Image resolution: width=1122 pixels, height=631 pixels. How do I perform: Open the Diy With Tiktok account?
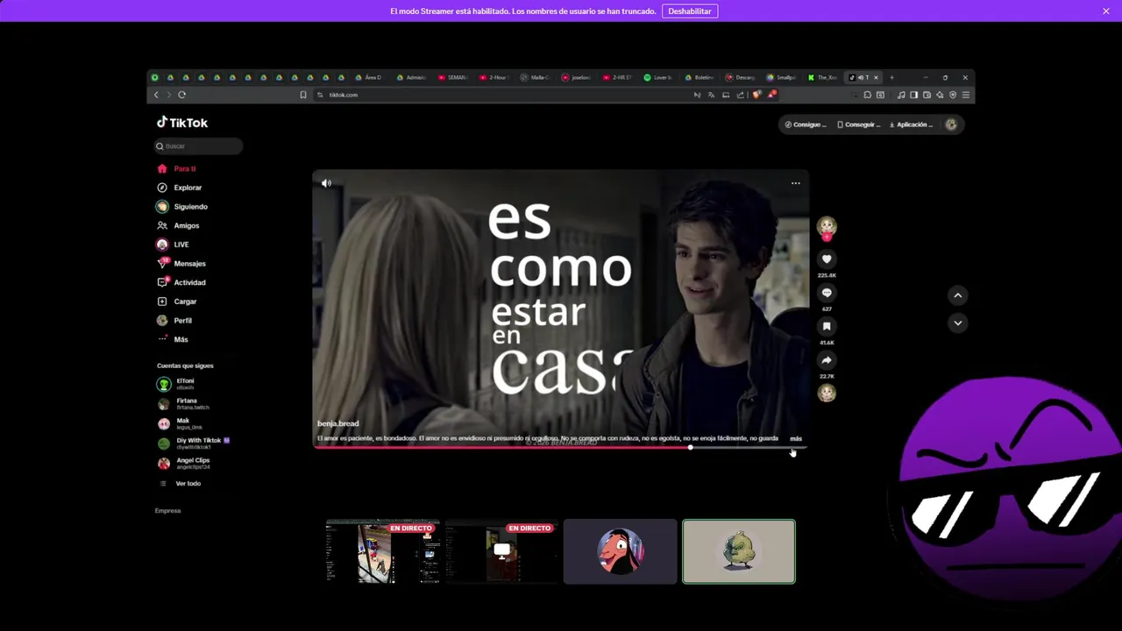pos(193,443)
